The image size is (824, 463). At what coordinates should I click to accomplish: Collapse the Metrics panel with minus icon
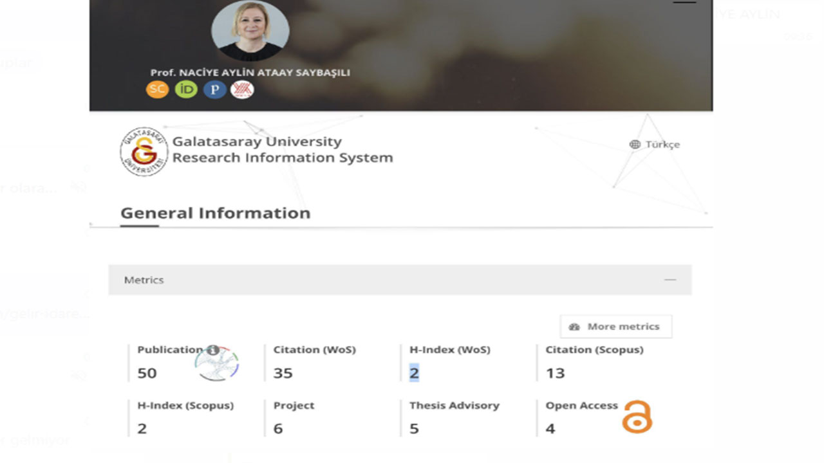click(x=670, y=280)
